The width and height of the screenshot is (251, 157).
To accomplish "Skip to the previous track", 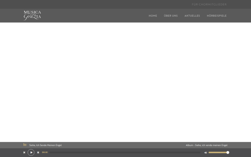I will click(x=24, y=152).
